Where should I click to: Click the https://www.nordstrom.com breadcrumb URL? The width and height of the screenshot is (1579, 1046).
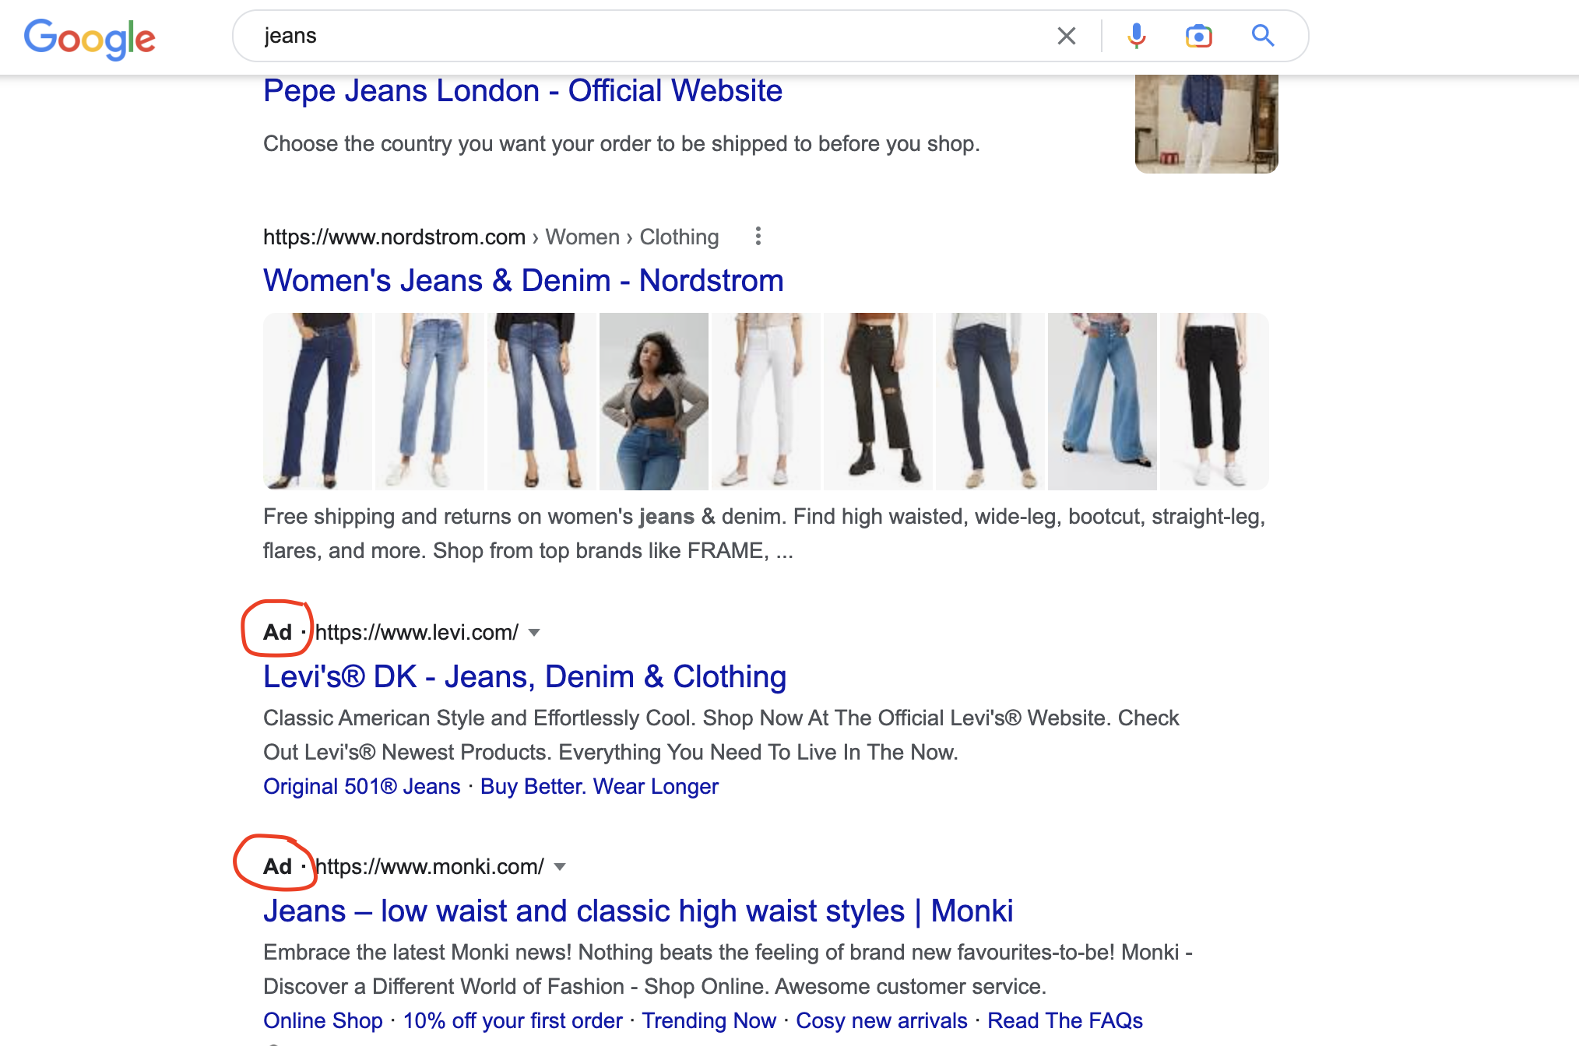coord(394,237)
